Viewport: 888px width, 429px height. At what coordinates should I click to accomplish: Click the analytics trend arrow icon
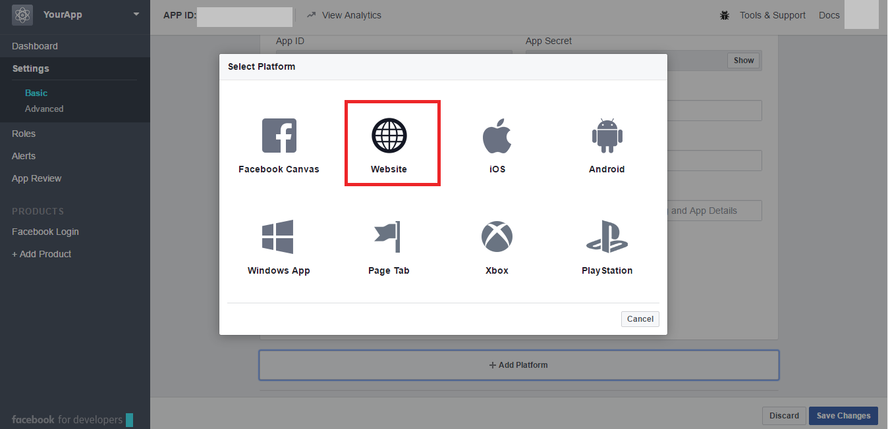coord(312,14)
